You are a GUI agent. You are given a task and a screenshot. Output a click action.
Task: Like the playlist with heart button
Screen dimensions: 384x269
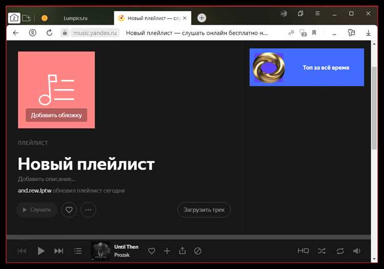click(x=69, y=210)
